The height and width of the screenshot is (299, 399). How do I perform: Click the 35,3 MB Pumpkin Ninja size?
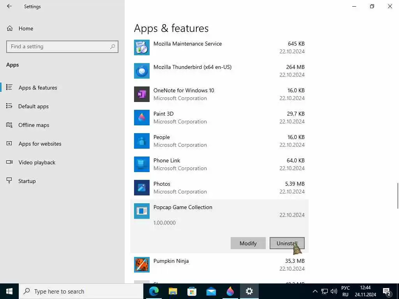point(295,261)
